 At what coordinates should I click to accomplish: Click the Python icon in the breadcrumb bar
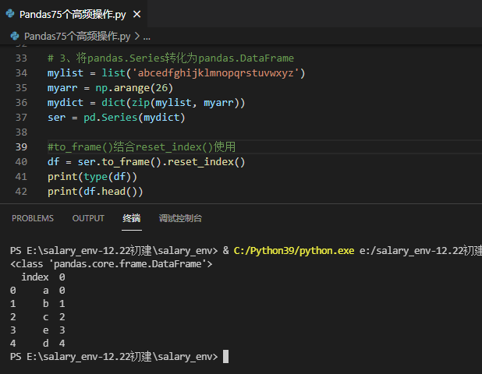pos(15,37)
